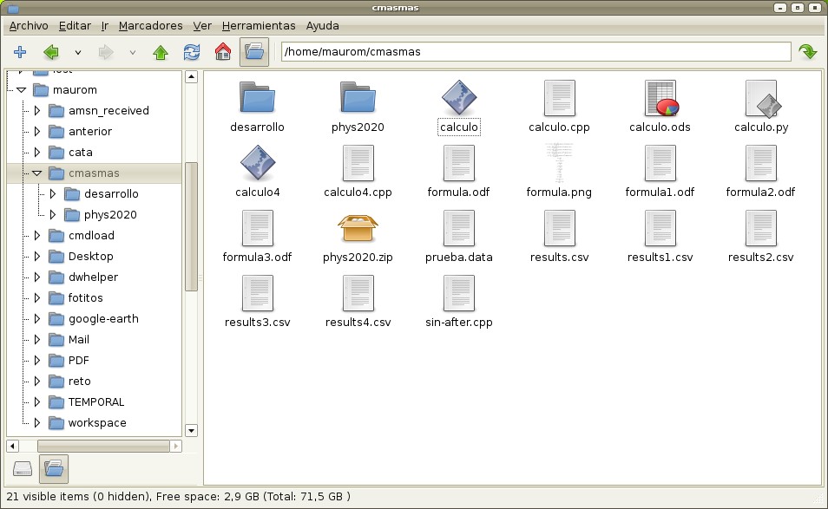Viewport: 828px width, 509px height.
Task: Expand phys2020 in the folder tree
Action: click(53, 215)
